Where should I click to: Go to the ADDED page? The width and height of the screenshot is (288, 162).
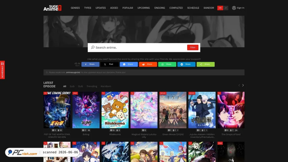pyautogui.click(x=114, y=8)
